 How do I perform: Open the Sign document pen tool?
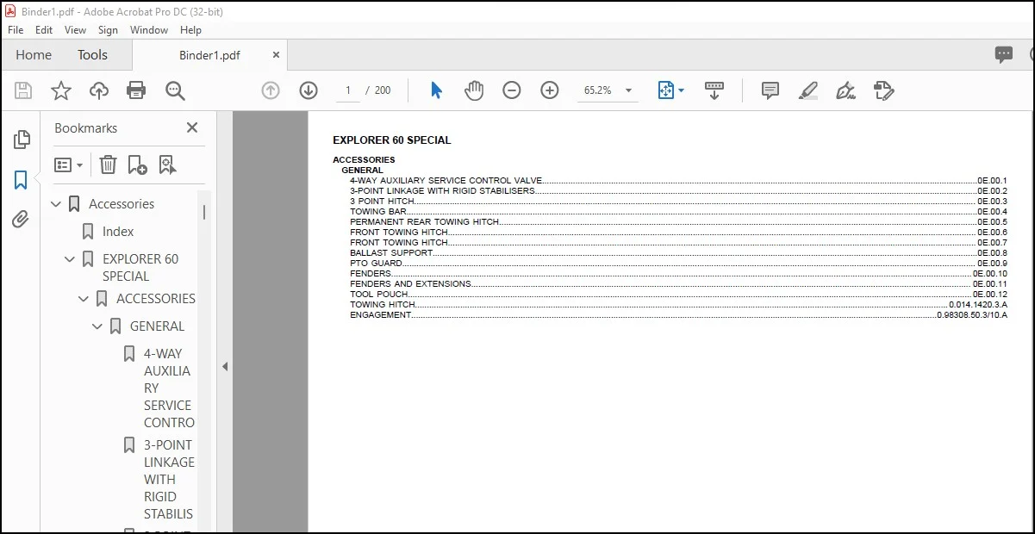coord(845,90)
